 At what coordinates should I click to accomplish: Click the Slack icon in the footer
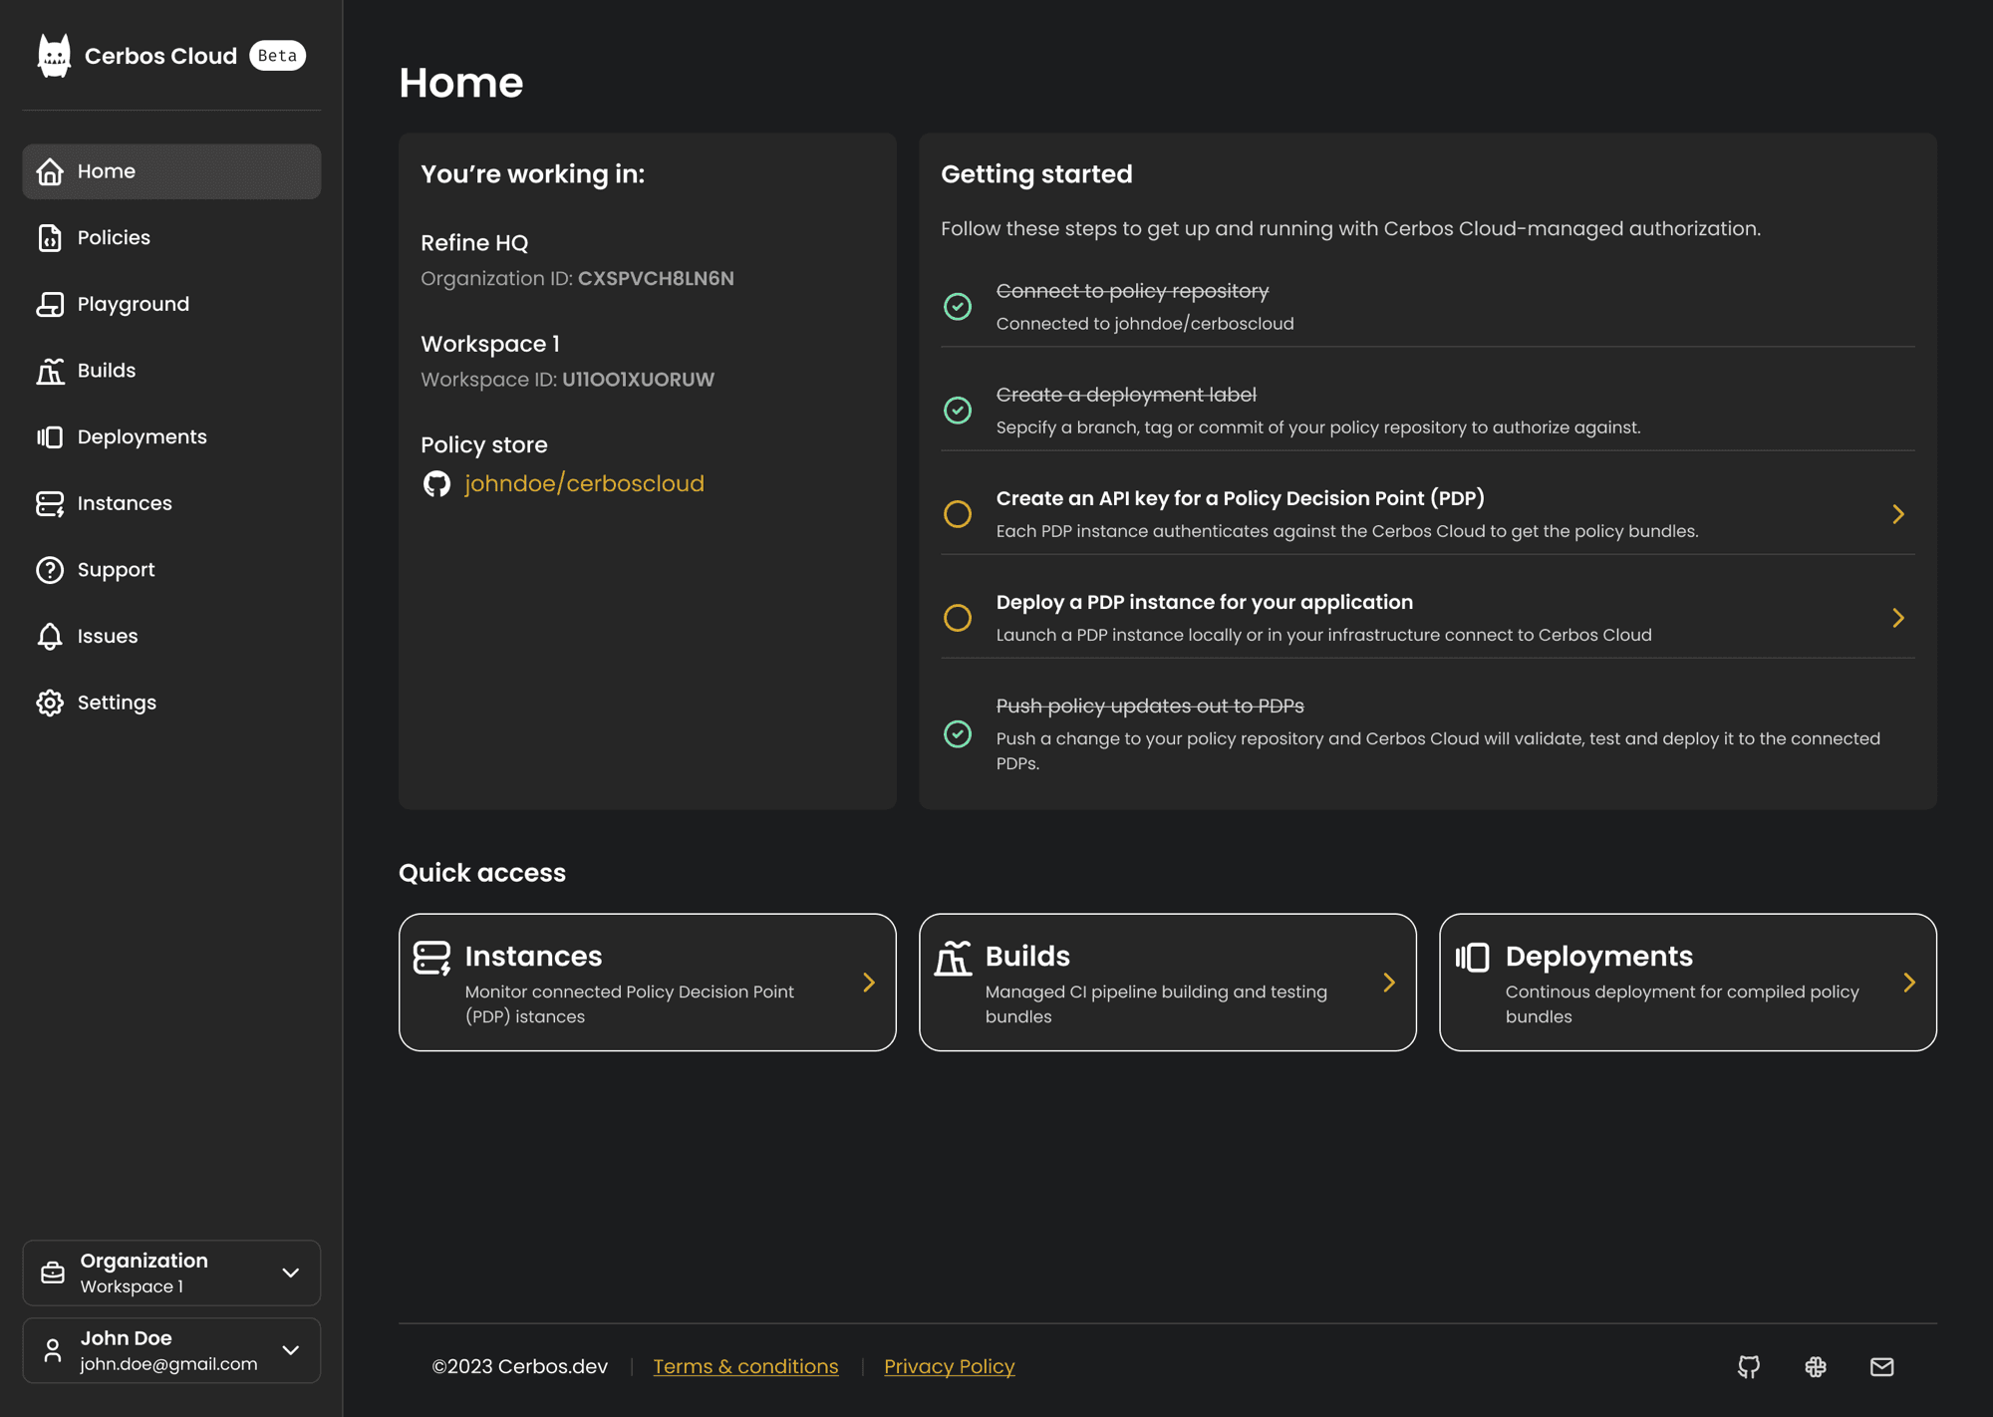pos(1816,1366)
